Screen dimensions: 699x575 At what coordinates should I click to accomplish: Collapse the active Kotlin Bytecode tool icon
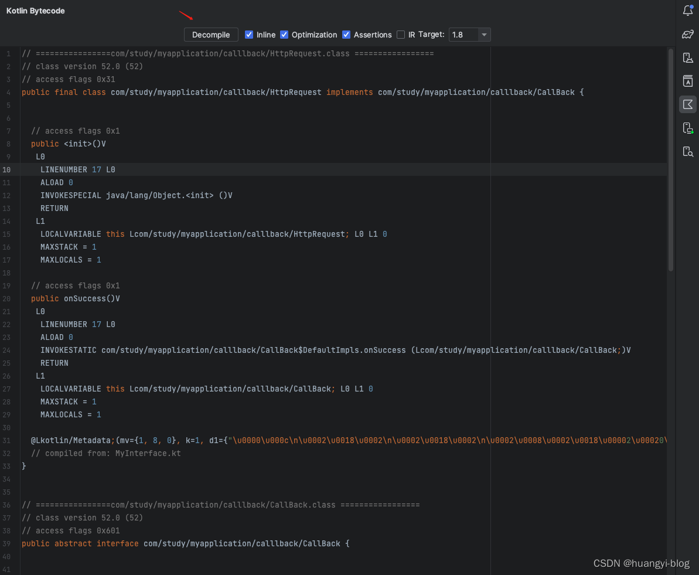pos(687,104)
